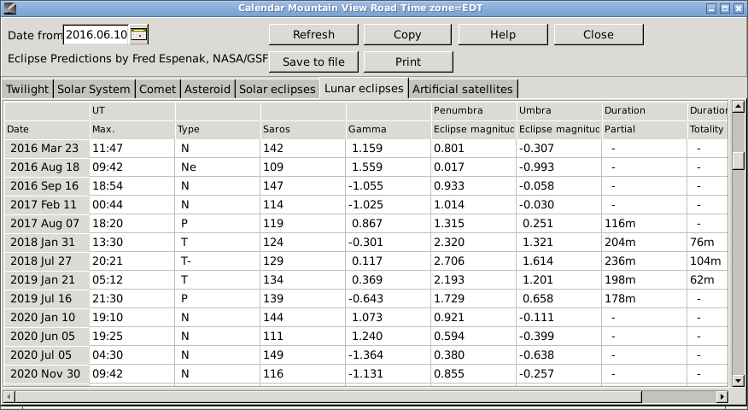Select the 2020 Jul 05 date cell

47,355
